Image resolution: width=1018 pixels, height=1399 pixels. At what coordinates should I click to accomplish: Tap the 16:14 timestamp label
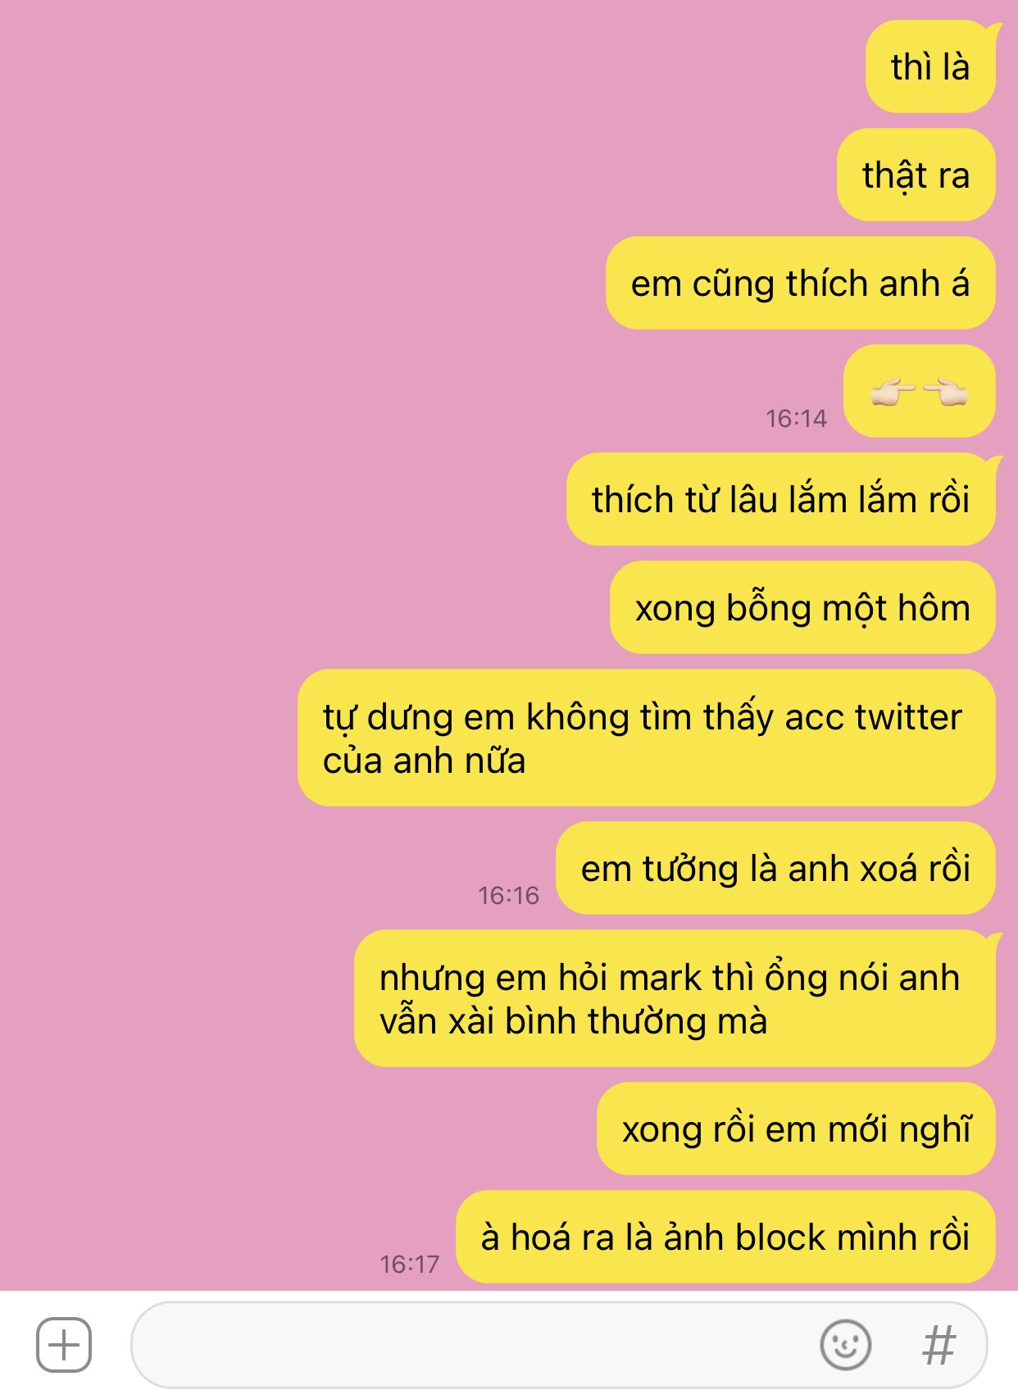[796, 419]
